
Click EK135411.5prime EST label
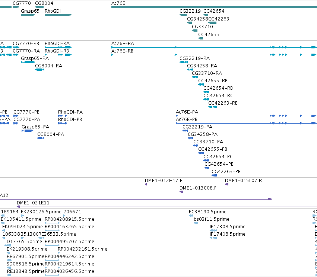click(x=21, y=219)
